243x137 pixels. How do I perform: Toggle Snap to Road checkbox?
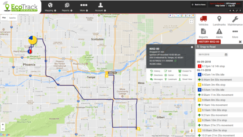[198, 47]
